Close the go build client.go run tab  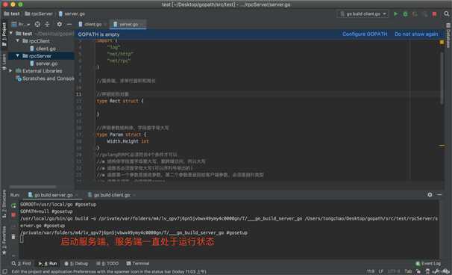tap(134, 195)
